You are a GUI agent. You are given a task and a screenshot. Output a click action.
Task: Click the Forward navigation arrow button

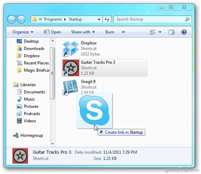(x=21, y=19)
